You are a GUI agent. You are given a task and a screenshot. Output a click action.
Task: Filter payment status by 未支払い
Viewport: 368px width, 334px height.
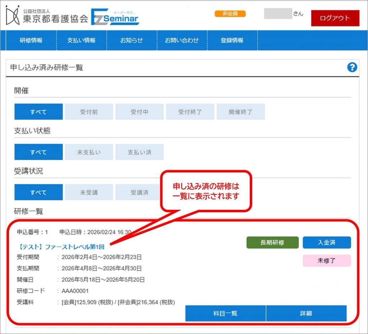pos(89,152)
